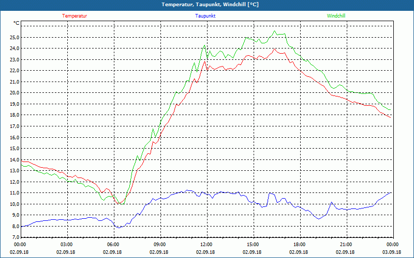Click the '03:00' x-axis time label
Viewport: 414px width, 258px height.
coord(66,245)
